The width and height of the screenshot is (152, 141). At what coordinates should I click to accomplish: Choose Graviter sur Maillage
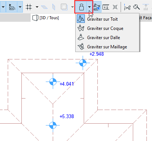(107, 47)
